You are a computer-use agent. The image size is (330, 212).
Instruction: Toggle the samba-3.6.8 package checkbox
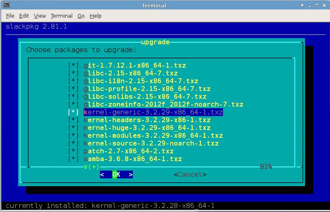[73, 159]
